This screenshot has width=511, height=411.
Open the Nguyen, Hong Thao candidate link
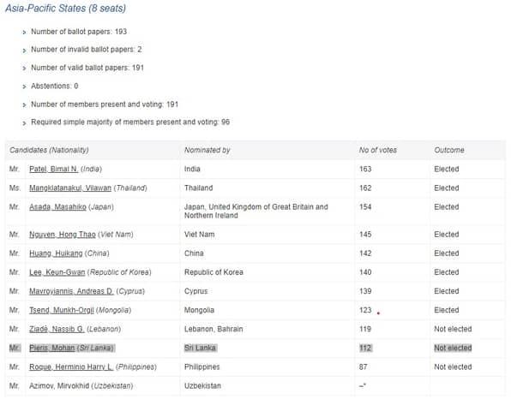tap(63, 235)
